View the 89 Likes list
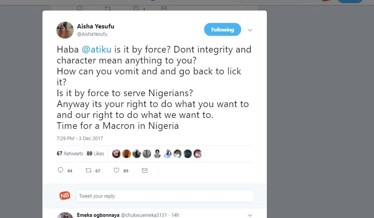This screenshot has width=374, height=218. tap(95, 154)
